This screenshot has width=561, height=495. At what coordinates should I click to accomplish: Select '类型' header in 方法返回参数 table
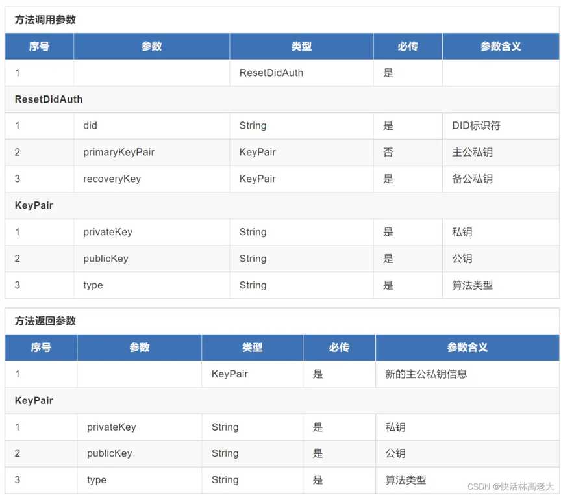point(252,347)
